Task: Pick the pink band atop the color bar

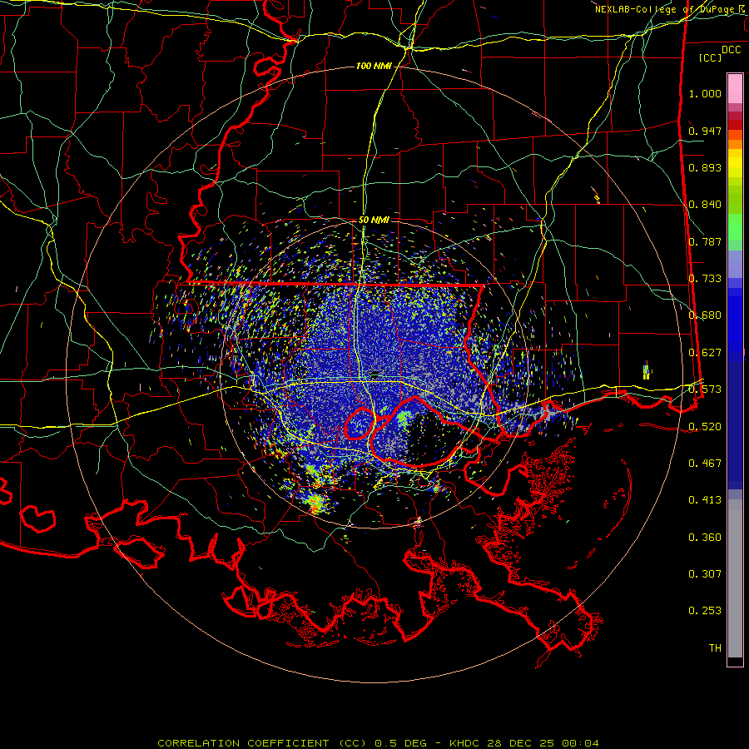Action: point(735,89)
